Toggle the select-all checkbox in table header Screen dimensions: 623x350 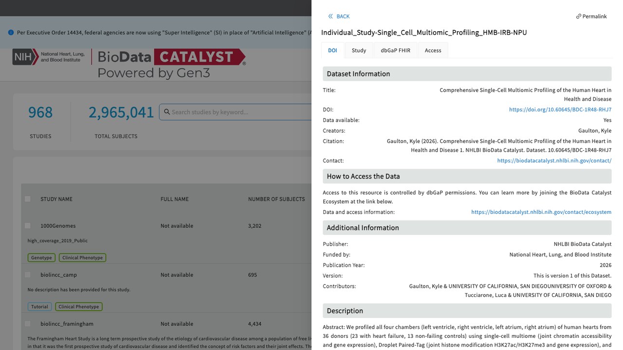tap(28, 199)
